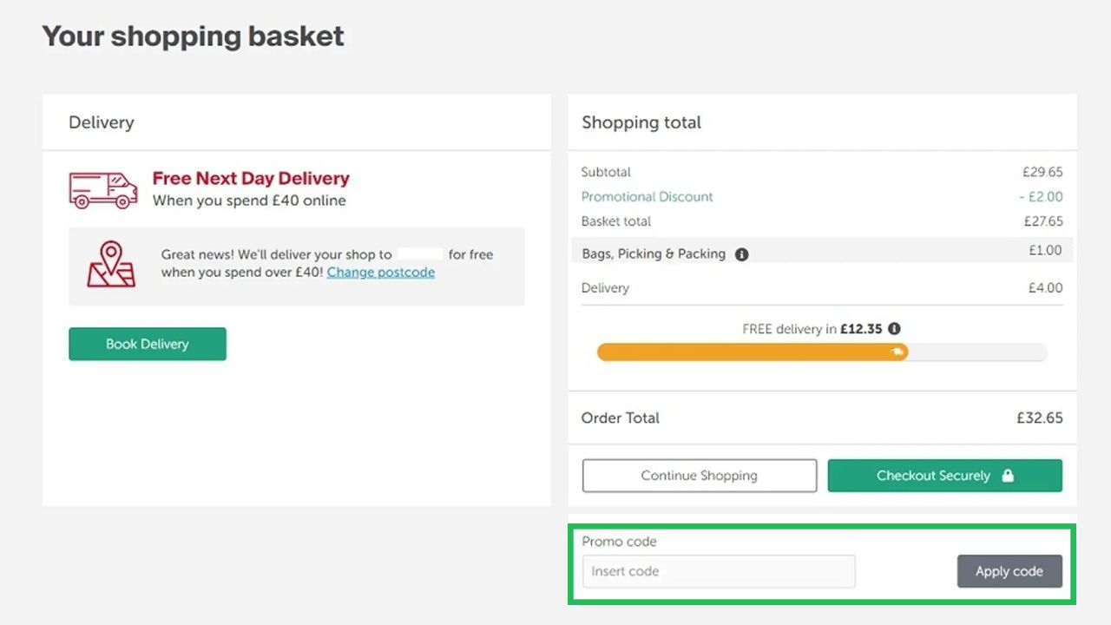Click the Shopping total heading
The image size is (1111, 625).
click(641, 122)
